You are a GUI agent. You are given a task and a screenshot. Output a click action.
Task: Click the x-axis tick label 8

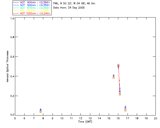43,118
